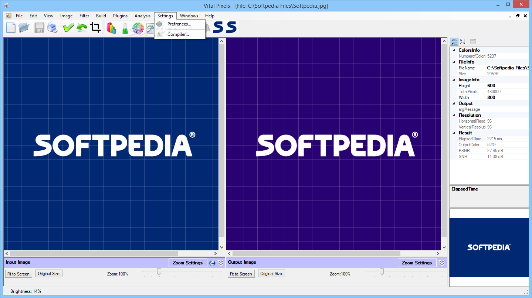
Task: Undo using the green curved arrow icon
Action: tap(82, 28)
